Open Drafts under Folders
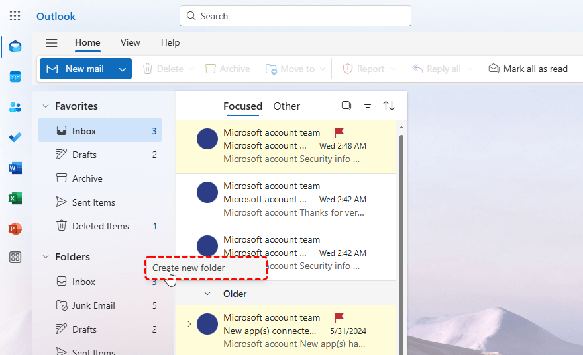Screen dimensions: 583x355 (x=100, y=329)
